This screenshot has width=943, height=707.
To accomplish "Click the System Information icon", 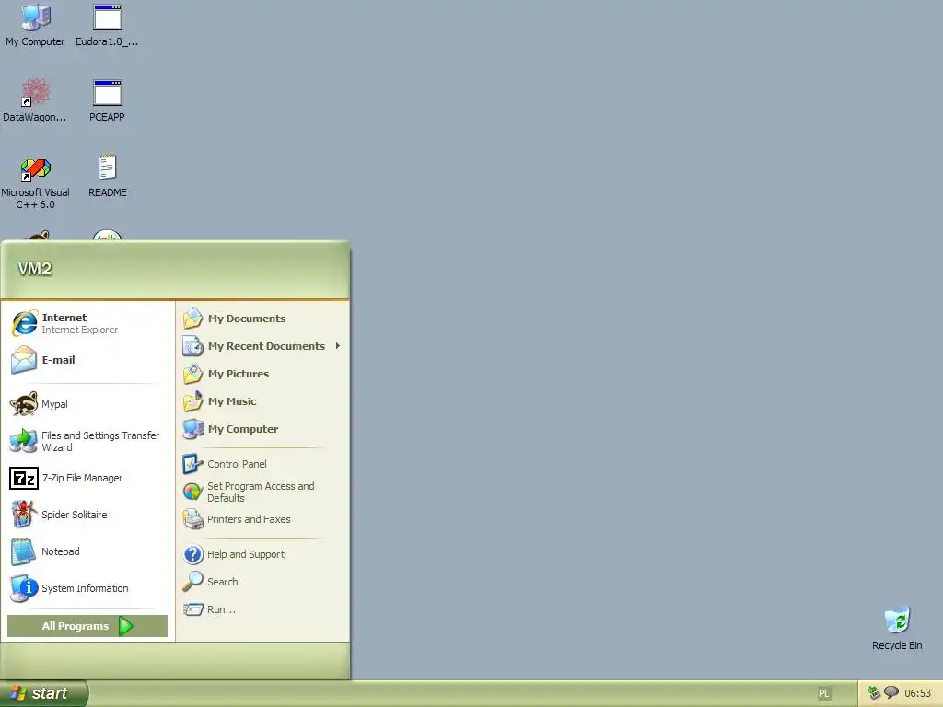I will (24, 588).
